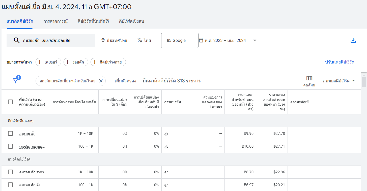This screenshot has width=367, height=191.
Task: Click the ฿20.21 high bid cell
Action: (279, 185)
